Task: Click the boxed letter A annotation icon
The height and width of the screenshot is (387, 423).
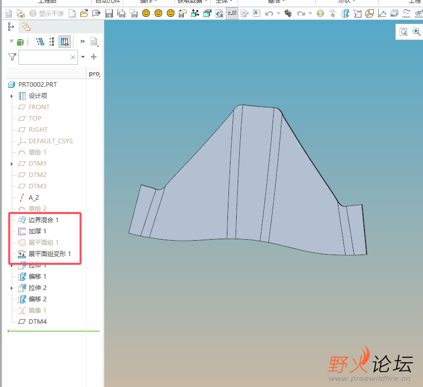Action: (x=256, y=13)
